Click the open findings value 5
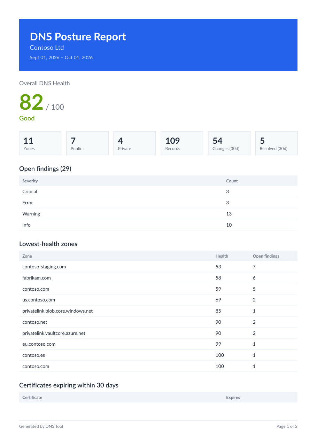 (254, 289)
